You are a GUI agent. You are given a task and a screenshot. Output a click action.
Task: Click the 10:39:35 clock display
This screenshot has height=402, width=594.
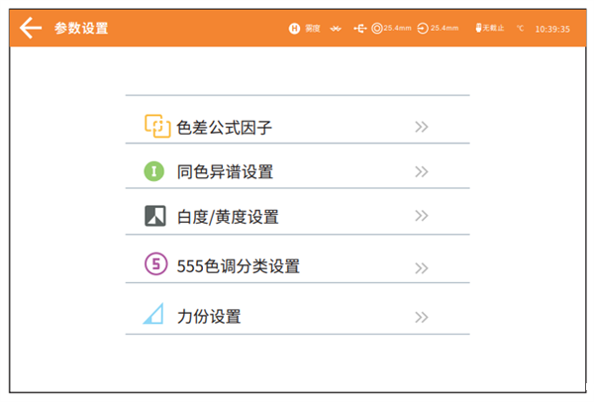[x=552, y=30]
